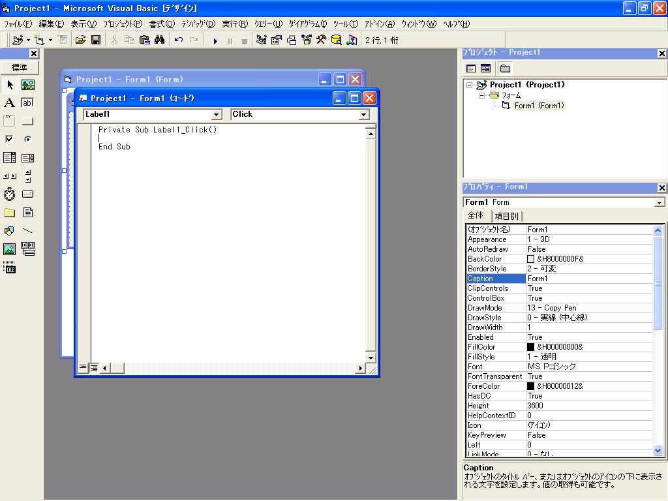Image resolution: width=668 pixels, height=501 pixels.
Task: Select the CheckBox control tool
Action: 9,140
